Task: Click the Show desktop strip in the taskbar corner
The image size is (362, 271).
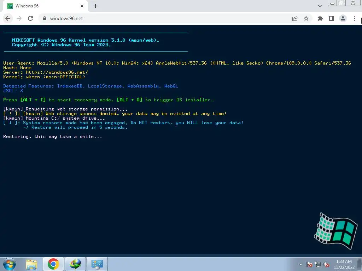Action: point(360,264)
